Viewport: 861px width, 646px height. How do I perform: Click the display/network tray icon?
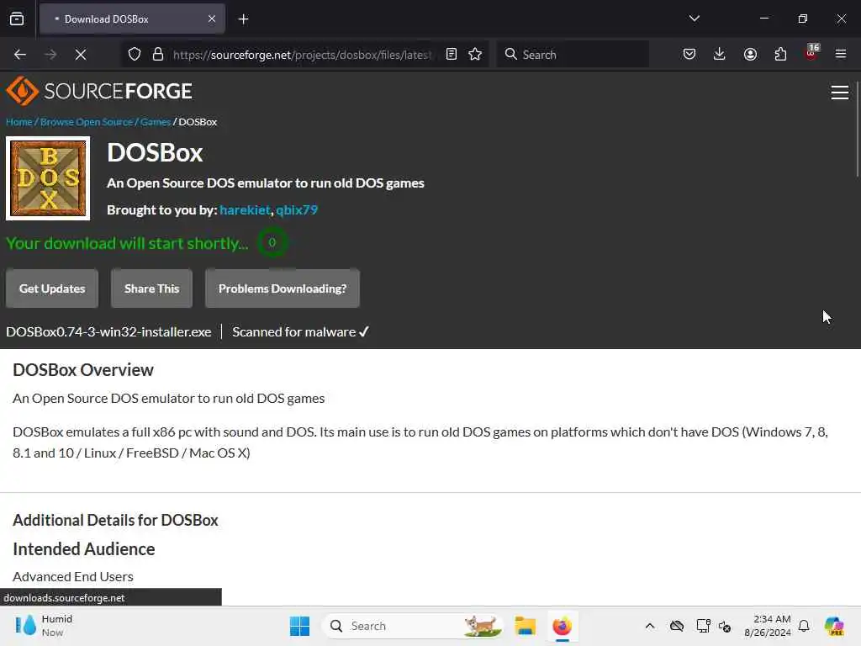(x=704, y=626)
